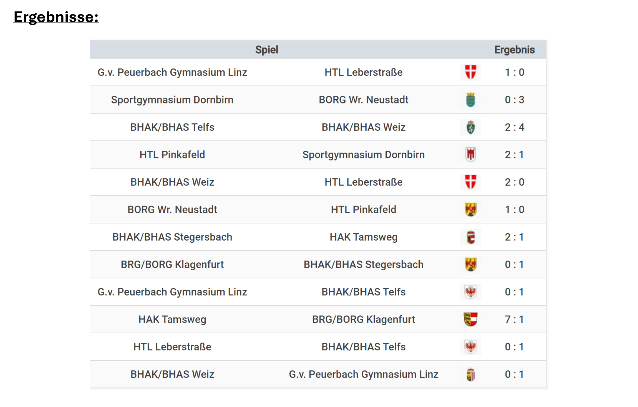Click the crest beside the 0 : 3 result
Screen dimensions: 638x407
point(470,100)
